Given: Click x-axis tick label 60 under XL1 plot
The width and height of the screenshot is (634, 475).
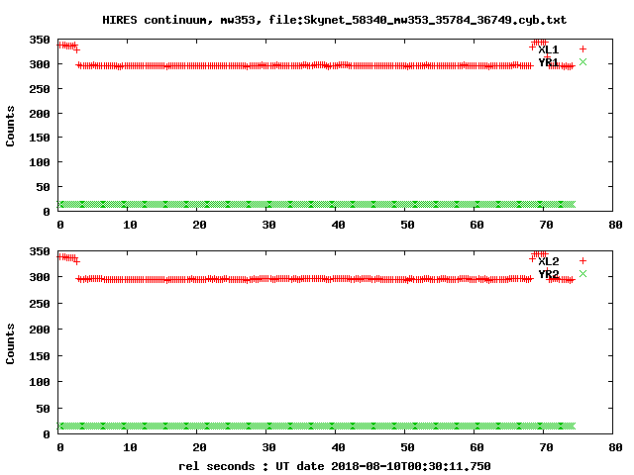Looking at the screenshot, I should [x=477, y=225].
